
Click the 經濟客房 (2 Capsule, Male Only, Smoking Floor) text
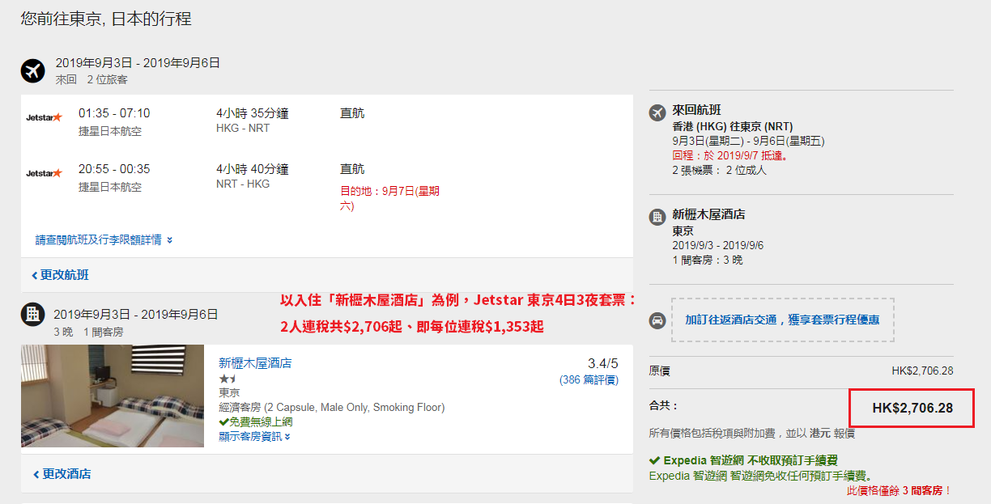point(332,408)
